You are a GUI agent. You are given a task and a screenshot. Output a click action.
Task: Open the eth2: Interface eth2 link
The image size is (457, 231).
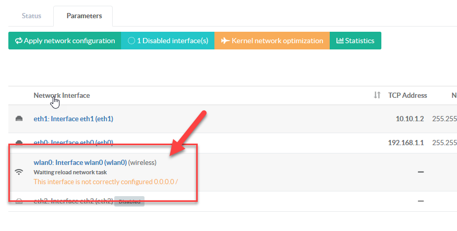73,201
